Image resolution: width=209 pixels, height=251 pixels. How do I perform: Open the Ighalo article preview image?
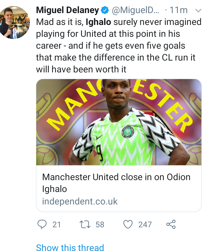coord(119,122)
